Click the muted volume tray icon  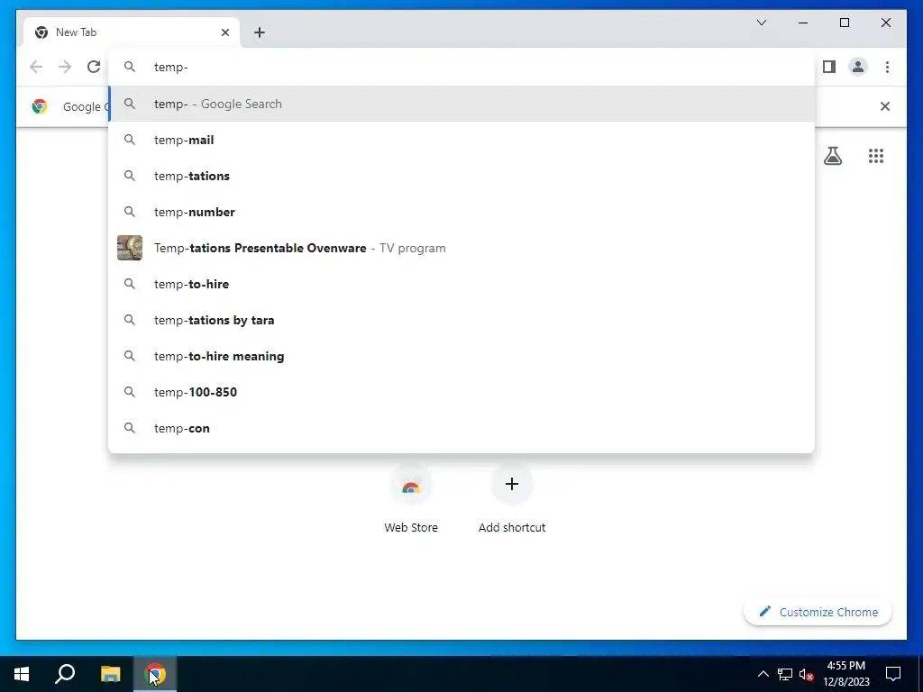tap(807, 674)
